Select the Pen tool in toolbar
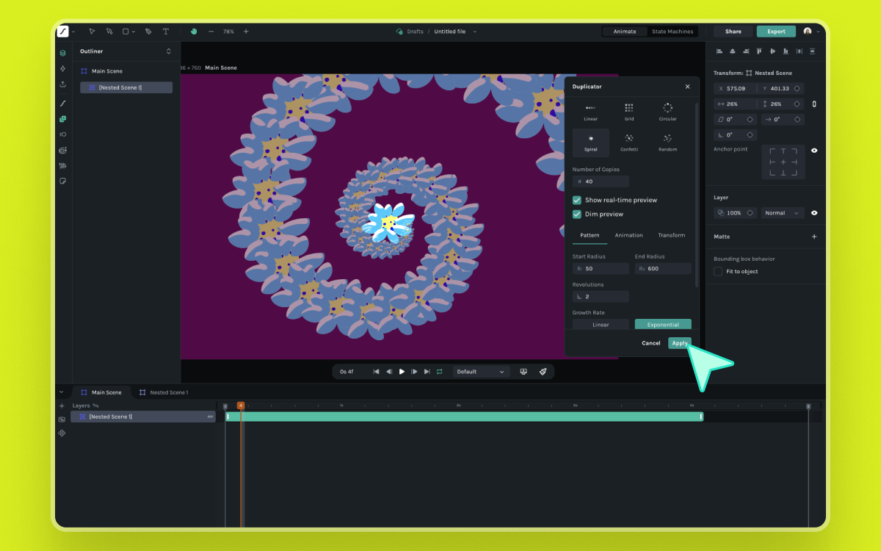This screenshot has height=551, width=881. coord(148,32)
